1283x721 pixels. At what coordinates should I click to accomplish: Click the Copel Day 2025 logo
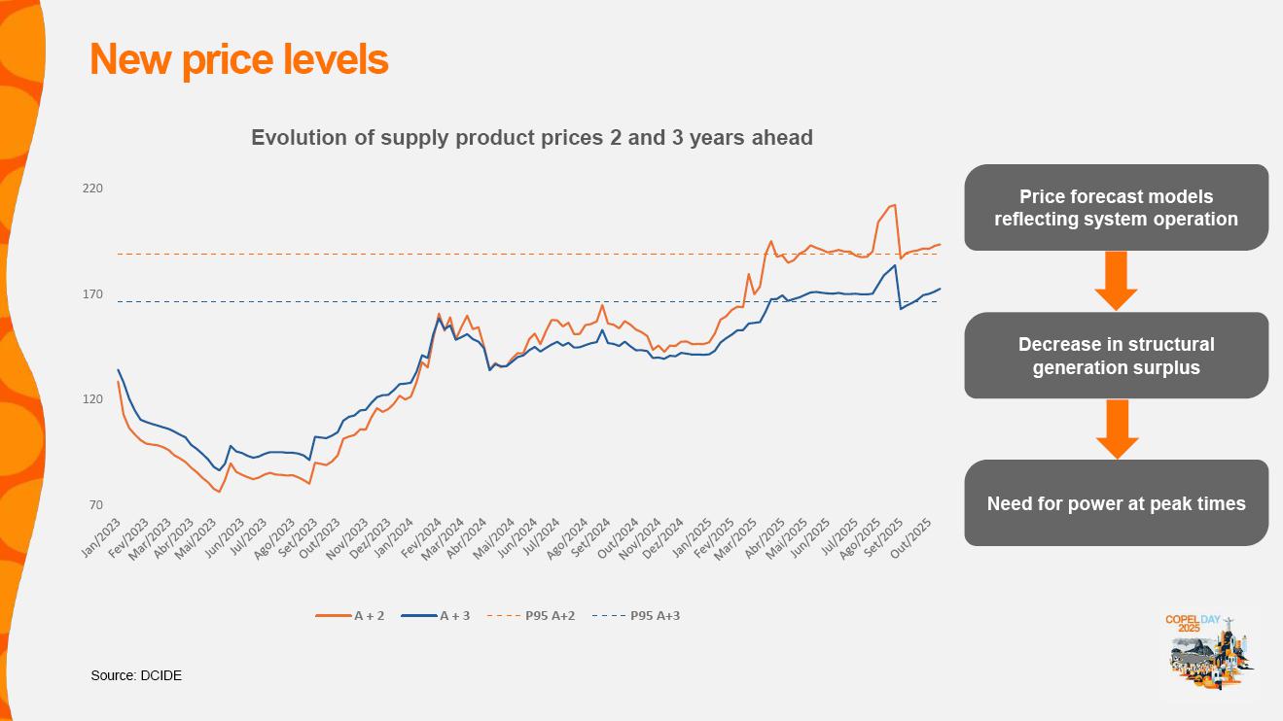[1209, 651]
